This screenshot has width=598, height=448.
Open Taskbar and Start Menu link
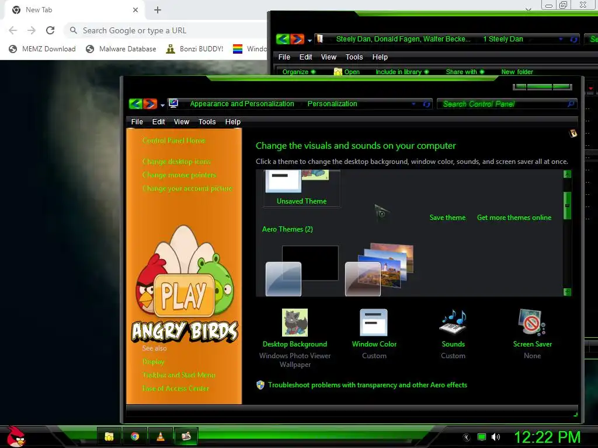tap(179, 375)
